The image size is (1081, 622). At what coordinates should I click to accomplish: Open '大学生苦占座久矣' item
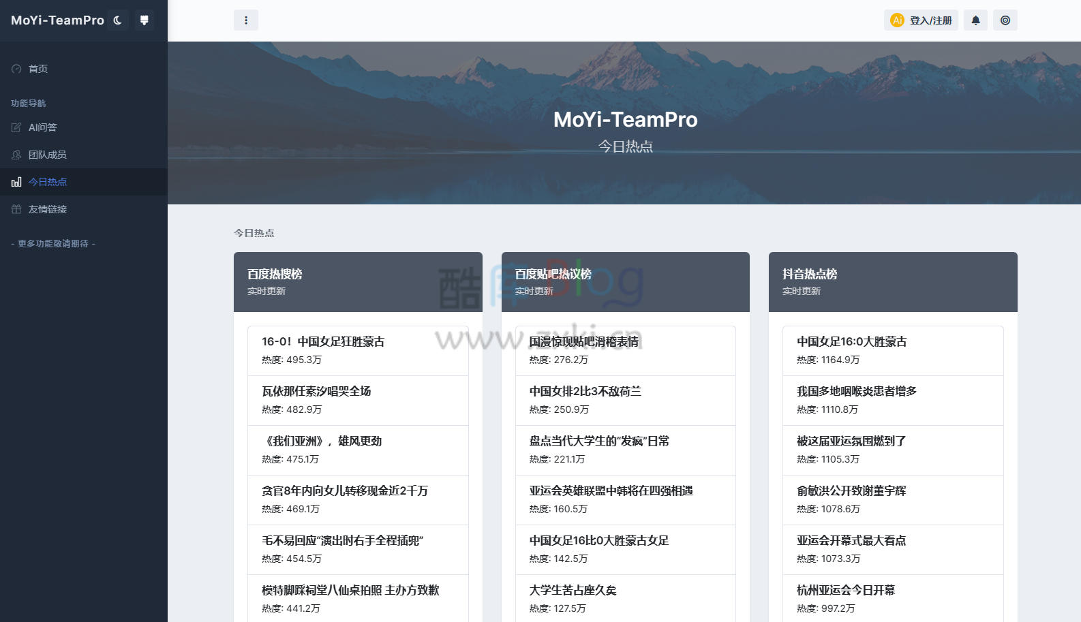[626, 600]
